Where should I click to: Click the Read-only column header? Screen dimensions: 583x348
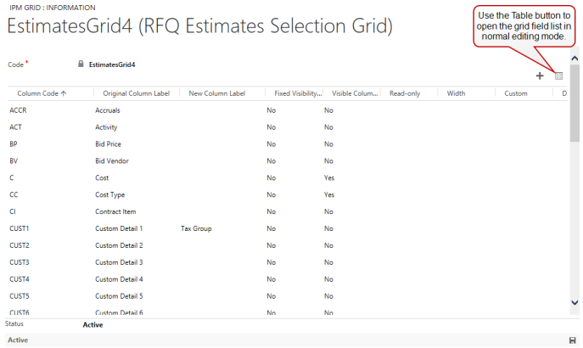click(x=405, y=93)
